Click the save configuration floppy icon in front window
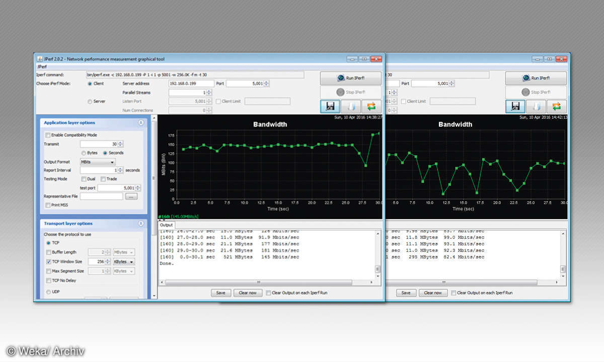The width and height of the screenshot is (604, 362). pos(330,107)
